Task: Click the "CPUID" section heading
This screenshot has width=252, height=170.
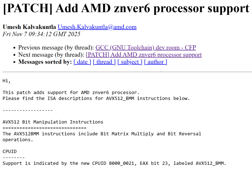Action: click(x=9, y=151)
